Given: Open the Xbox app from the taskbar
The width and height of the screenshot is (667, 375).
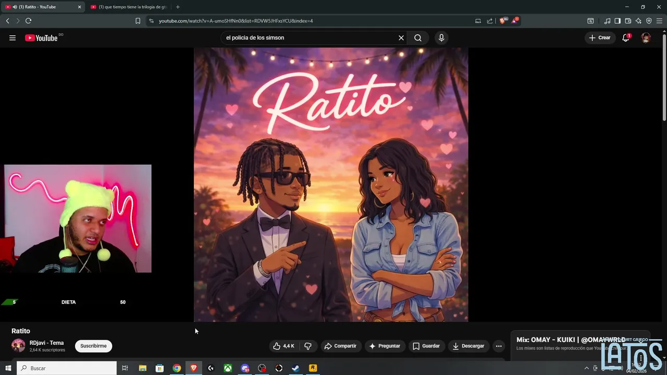Looking at the screenshot, I should [x=228, y=368].
